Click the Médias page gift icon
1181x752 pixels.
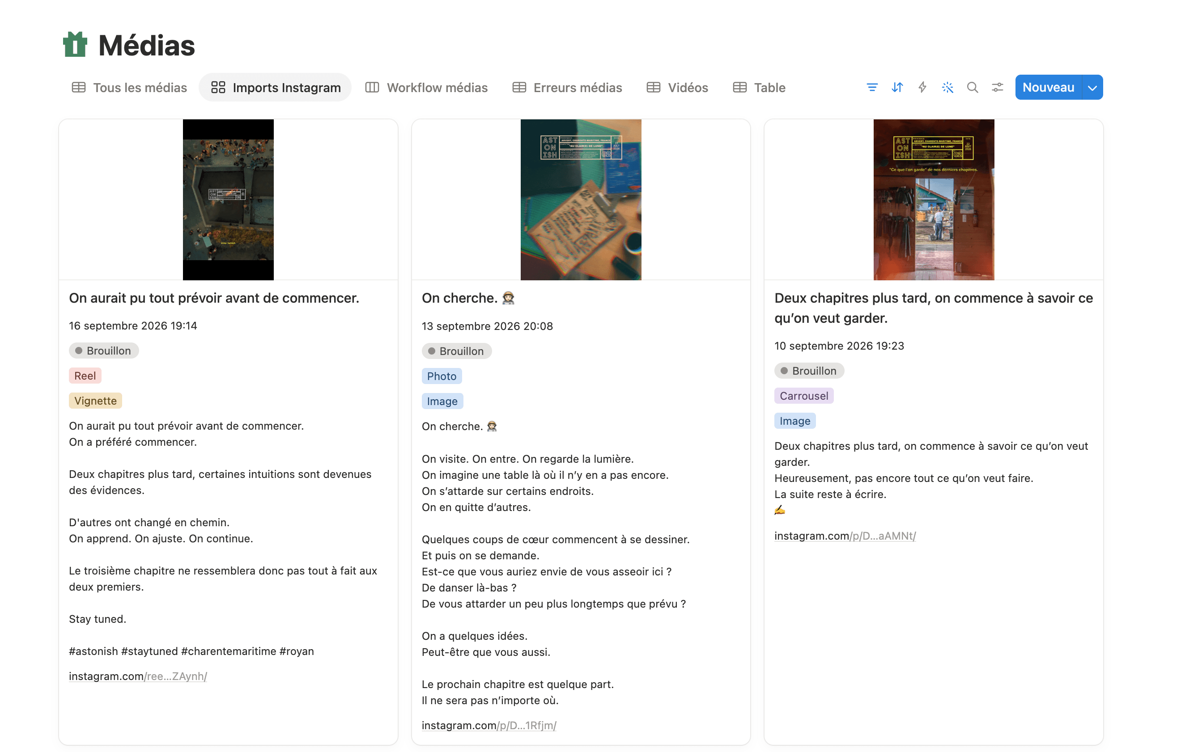[x=75, y=45]
